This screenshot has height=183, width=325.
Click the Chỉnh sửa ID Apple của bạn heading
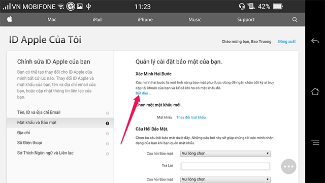point(53,62)
